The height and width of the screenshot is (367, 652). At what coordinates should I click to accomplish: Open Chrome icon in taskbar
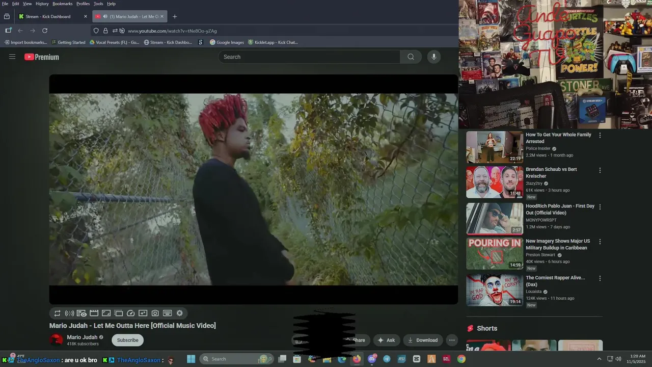click(x=461, y=359)
